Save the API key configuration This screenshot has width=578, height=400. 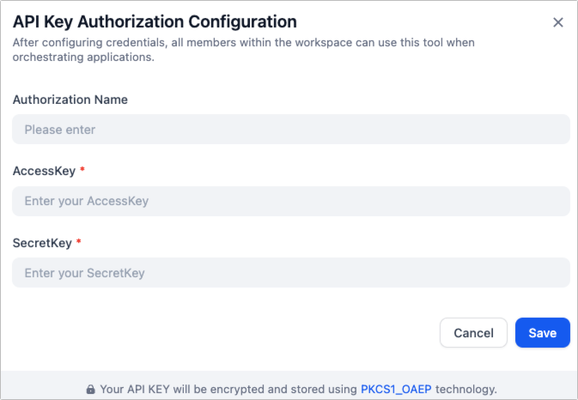tap(542, 333)
